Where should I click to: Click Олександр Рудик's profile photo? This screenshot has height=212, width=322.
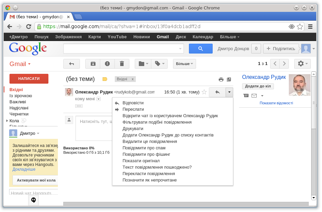[x=300, y=85]
